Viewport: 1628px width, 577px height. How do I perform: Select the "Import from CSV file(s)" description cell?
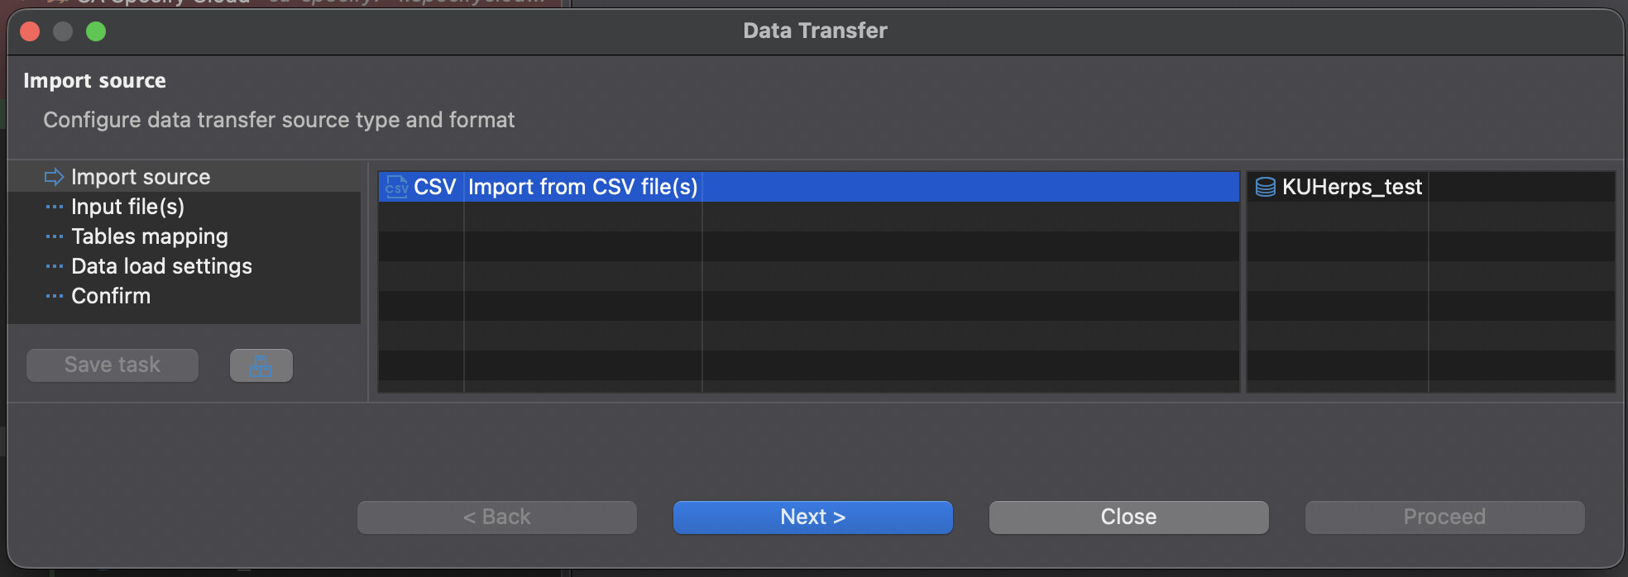coord(582,187)
